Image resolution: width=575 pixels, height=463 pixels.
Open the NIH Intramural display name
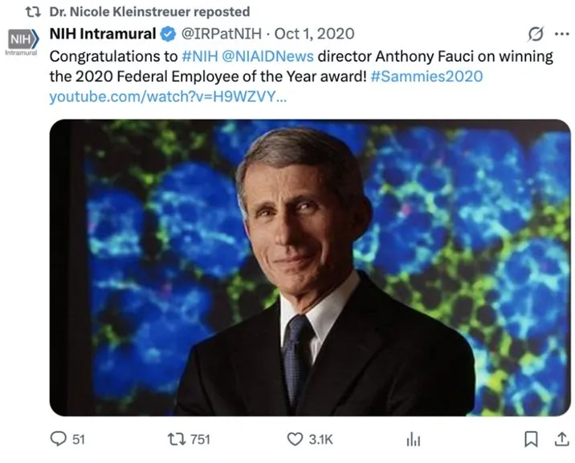tap(104, 35)
